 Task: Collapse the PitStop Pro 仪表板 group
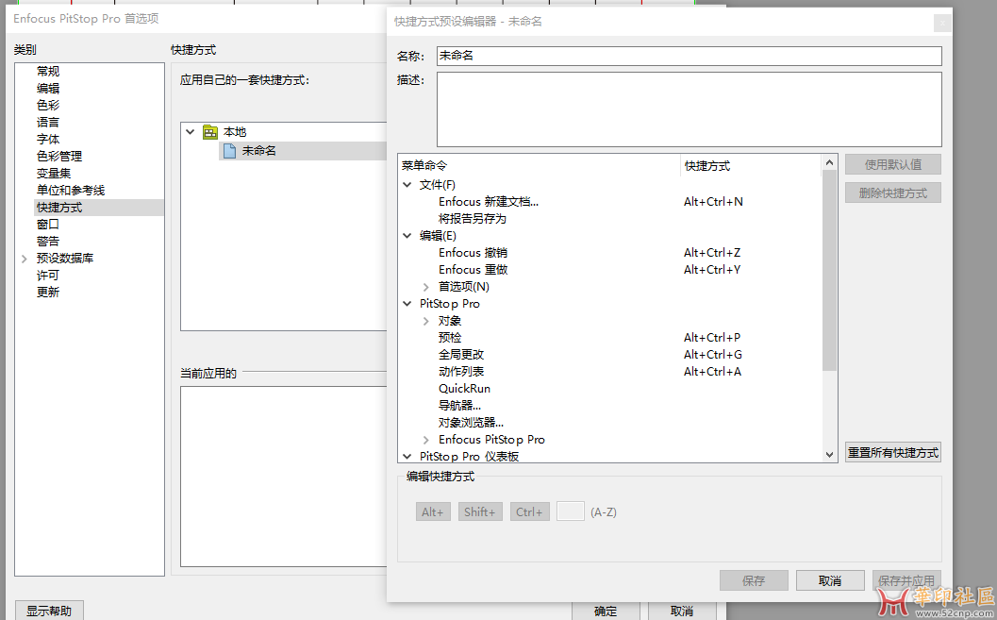click(x=407, y=456)
